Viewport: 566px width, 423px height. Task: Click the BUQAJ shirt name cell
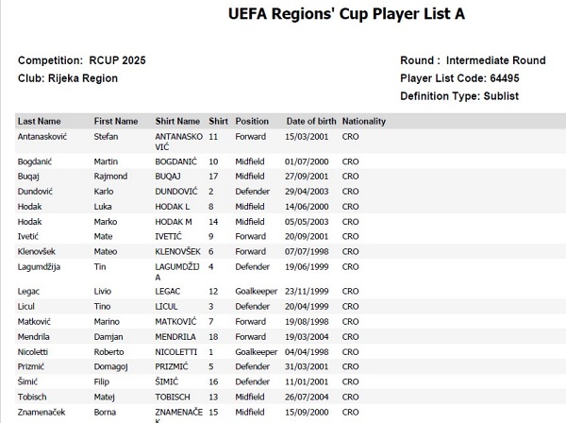click(168, 177)
